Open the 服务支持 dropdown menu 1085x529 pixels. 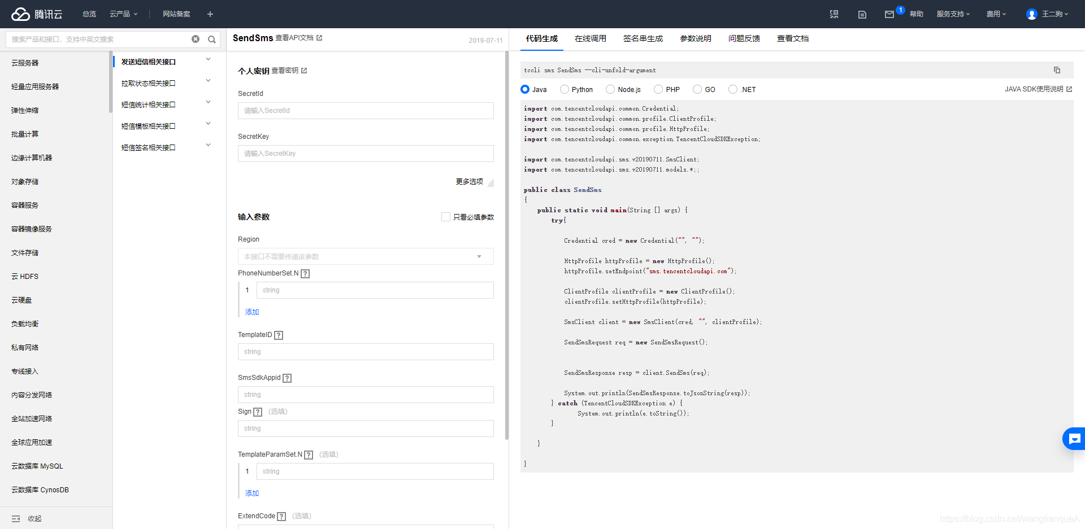(953, 14)
